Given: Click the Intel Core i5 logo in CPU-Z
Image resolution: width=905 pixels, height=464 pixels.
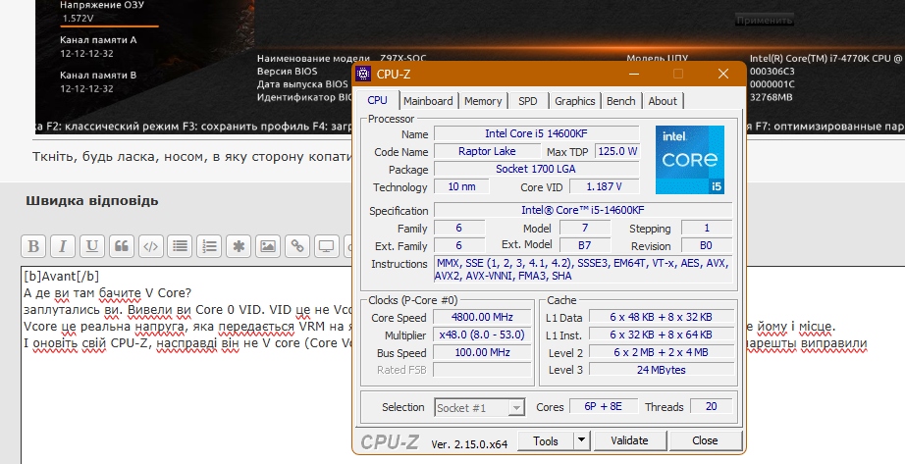Looking at the screenshot, I should coord(690,160).
